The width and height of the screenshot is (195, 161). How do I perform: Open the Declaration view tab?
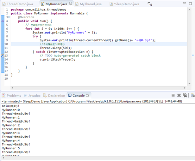(x=54, y=95)
